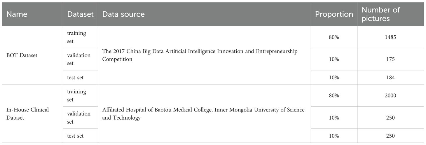
Task: Click the In-House training set cell
Action: 76,95
